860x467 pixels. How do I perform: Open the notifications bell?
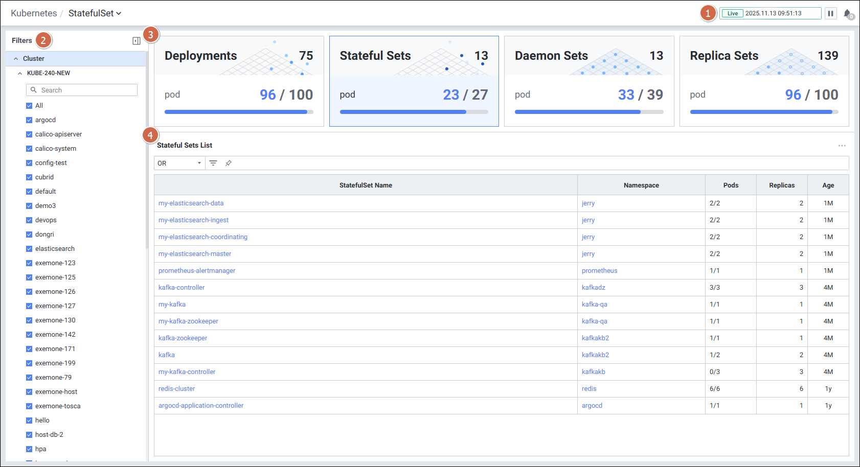[x=847, y=14]
